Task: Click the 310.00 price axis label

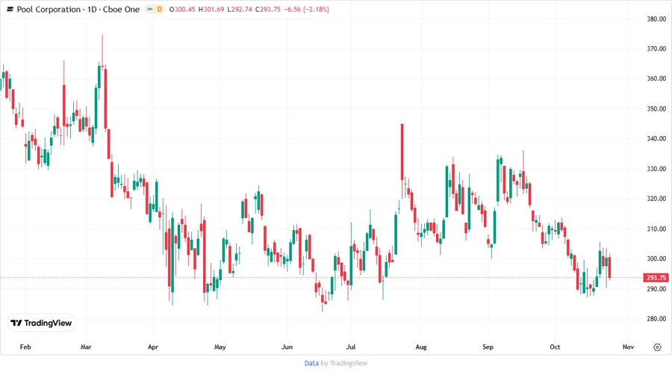Action: [x=656, y=229]
